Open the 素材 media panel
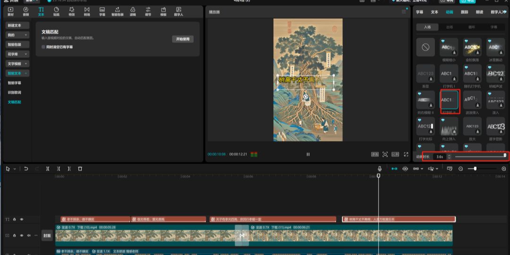 [10, 11]
